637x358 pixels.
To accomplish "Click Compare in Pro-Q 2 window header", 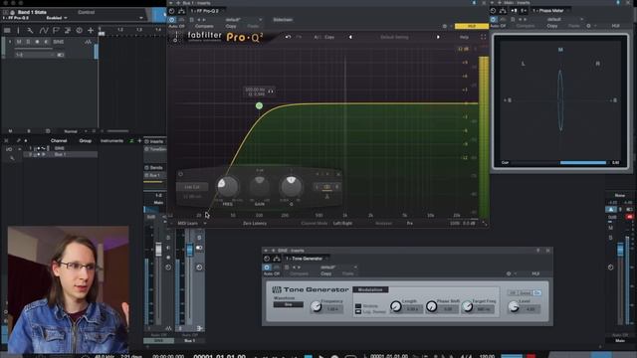I will [204, 26].
